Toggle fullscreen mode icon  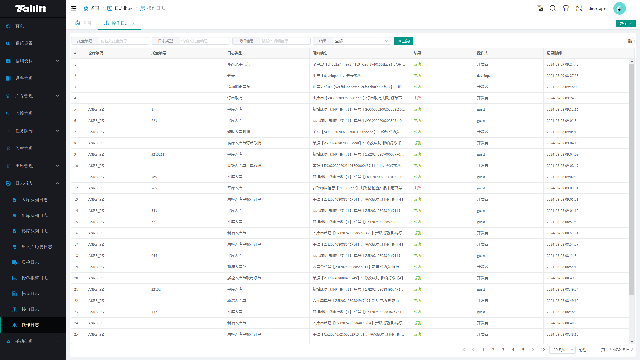[579, 8]
